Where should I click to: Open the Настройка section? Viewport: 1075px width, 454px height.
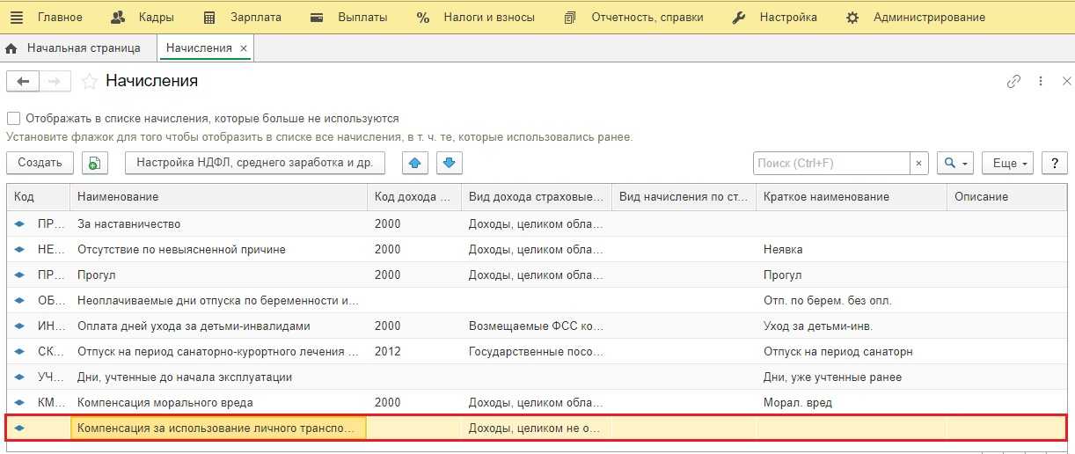774,17
